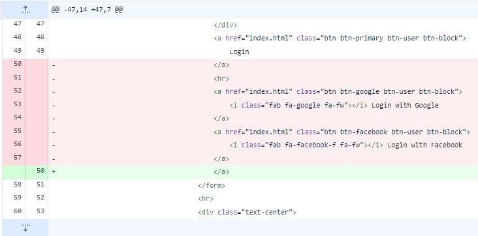The image size is (478, 236).
Task: Click old line number 54 on deleted row
Action: click(x=18, y=117)
